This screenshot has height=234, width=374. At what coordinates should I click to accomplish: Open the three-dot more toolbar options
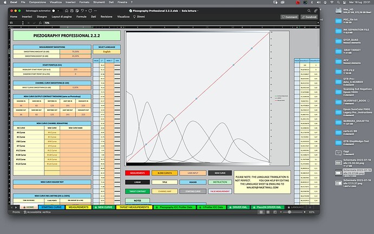(x=95, y=11)
